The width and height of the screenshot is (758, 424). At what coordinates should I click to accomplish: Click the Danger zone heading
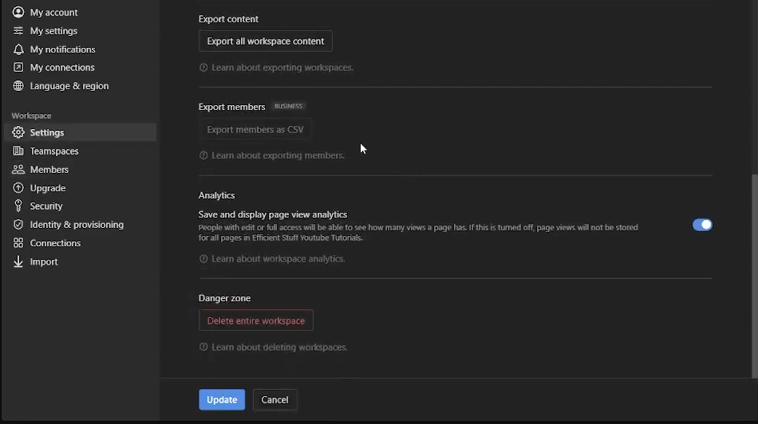coord(224,298)
